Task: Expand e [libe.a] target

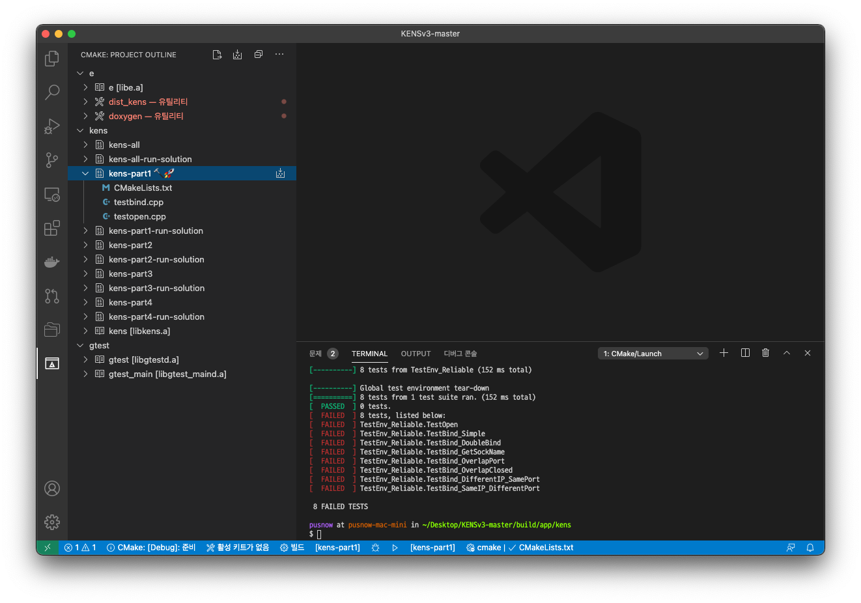Action: [85, 87]
